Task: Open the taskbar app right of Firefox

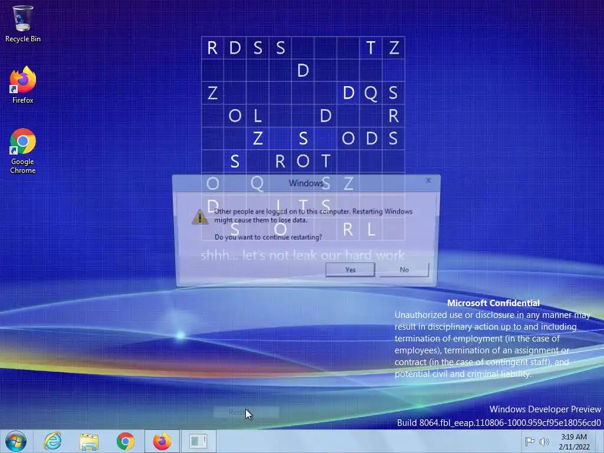Action: (198, 441)
